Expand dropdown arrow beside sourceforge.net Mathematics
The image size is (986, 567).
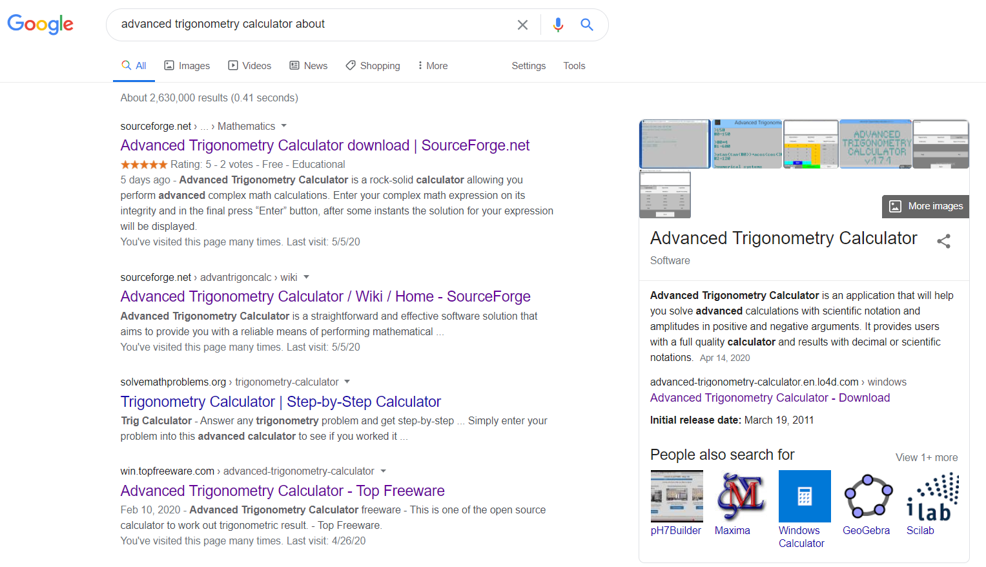pyautogui.click(x=284, y=126)
